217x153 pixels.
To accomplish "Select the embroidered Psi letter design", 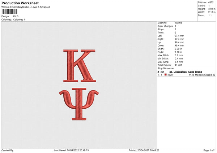I will point(79,104).
